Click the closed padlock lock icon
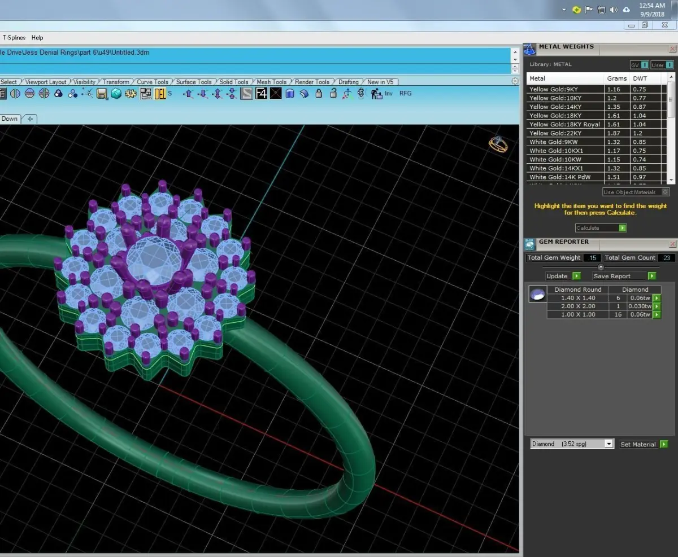 coord(319,94)
